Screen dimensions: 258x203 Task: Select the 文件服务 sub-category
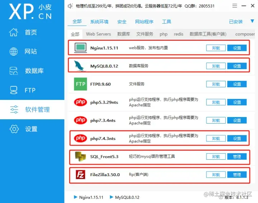pyautogui.click(x=145, y=34)
